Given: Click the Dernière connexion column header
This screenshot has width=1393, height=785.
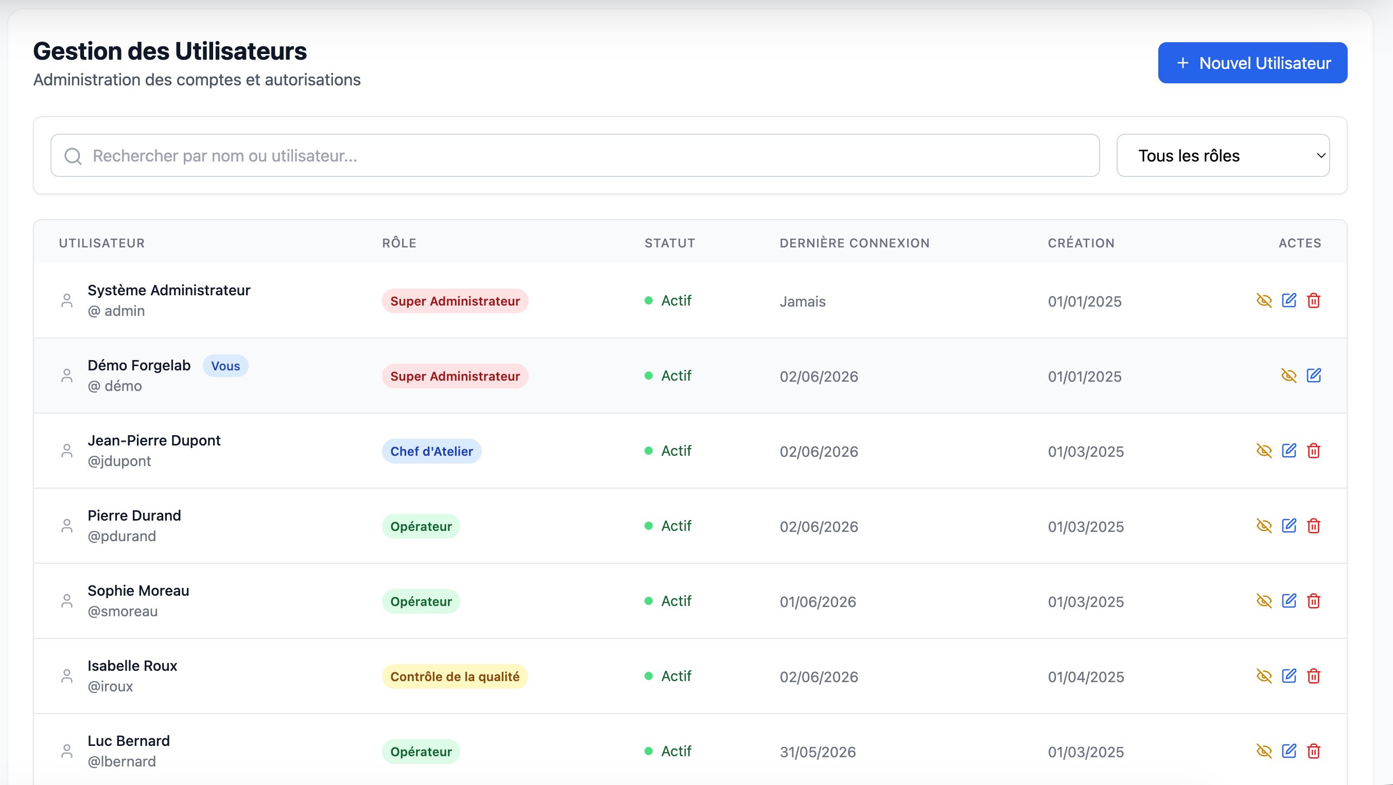Looking at the screenshot, I should [x=855, y=243].
